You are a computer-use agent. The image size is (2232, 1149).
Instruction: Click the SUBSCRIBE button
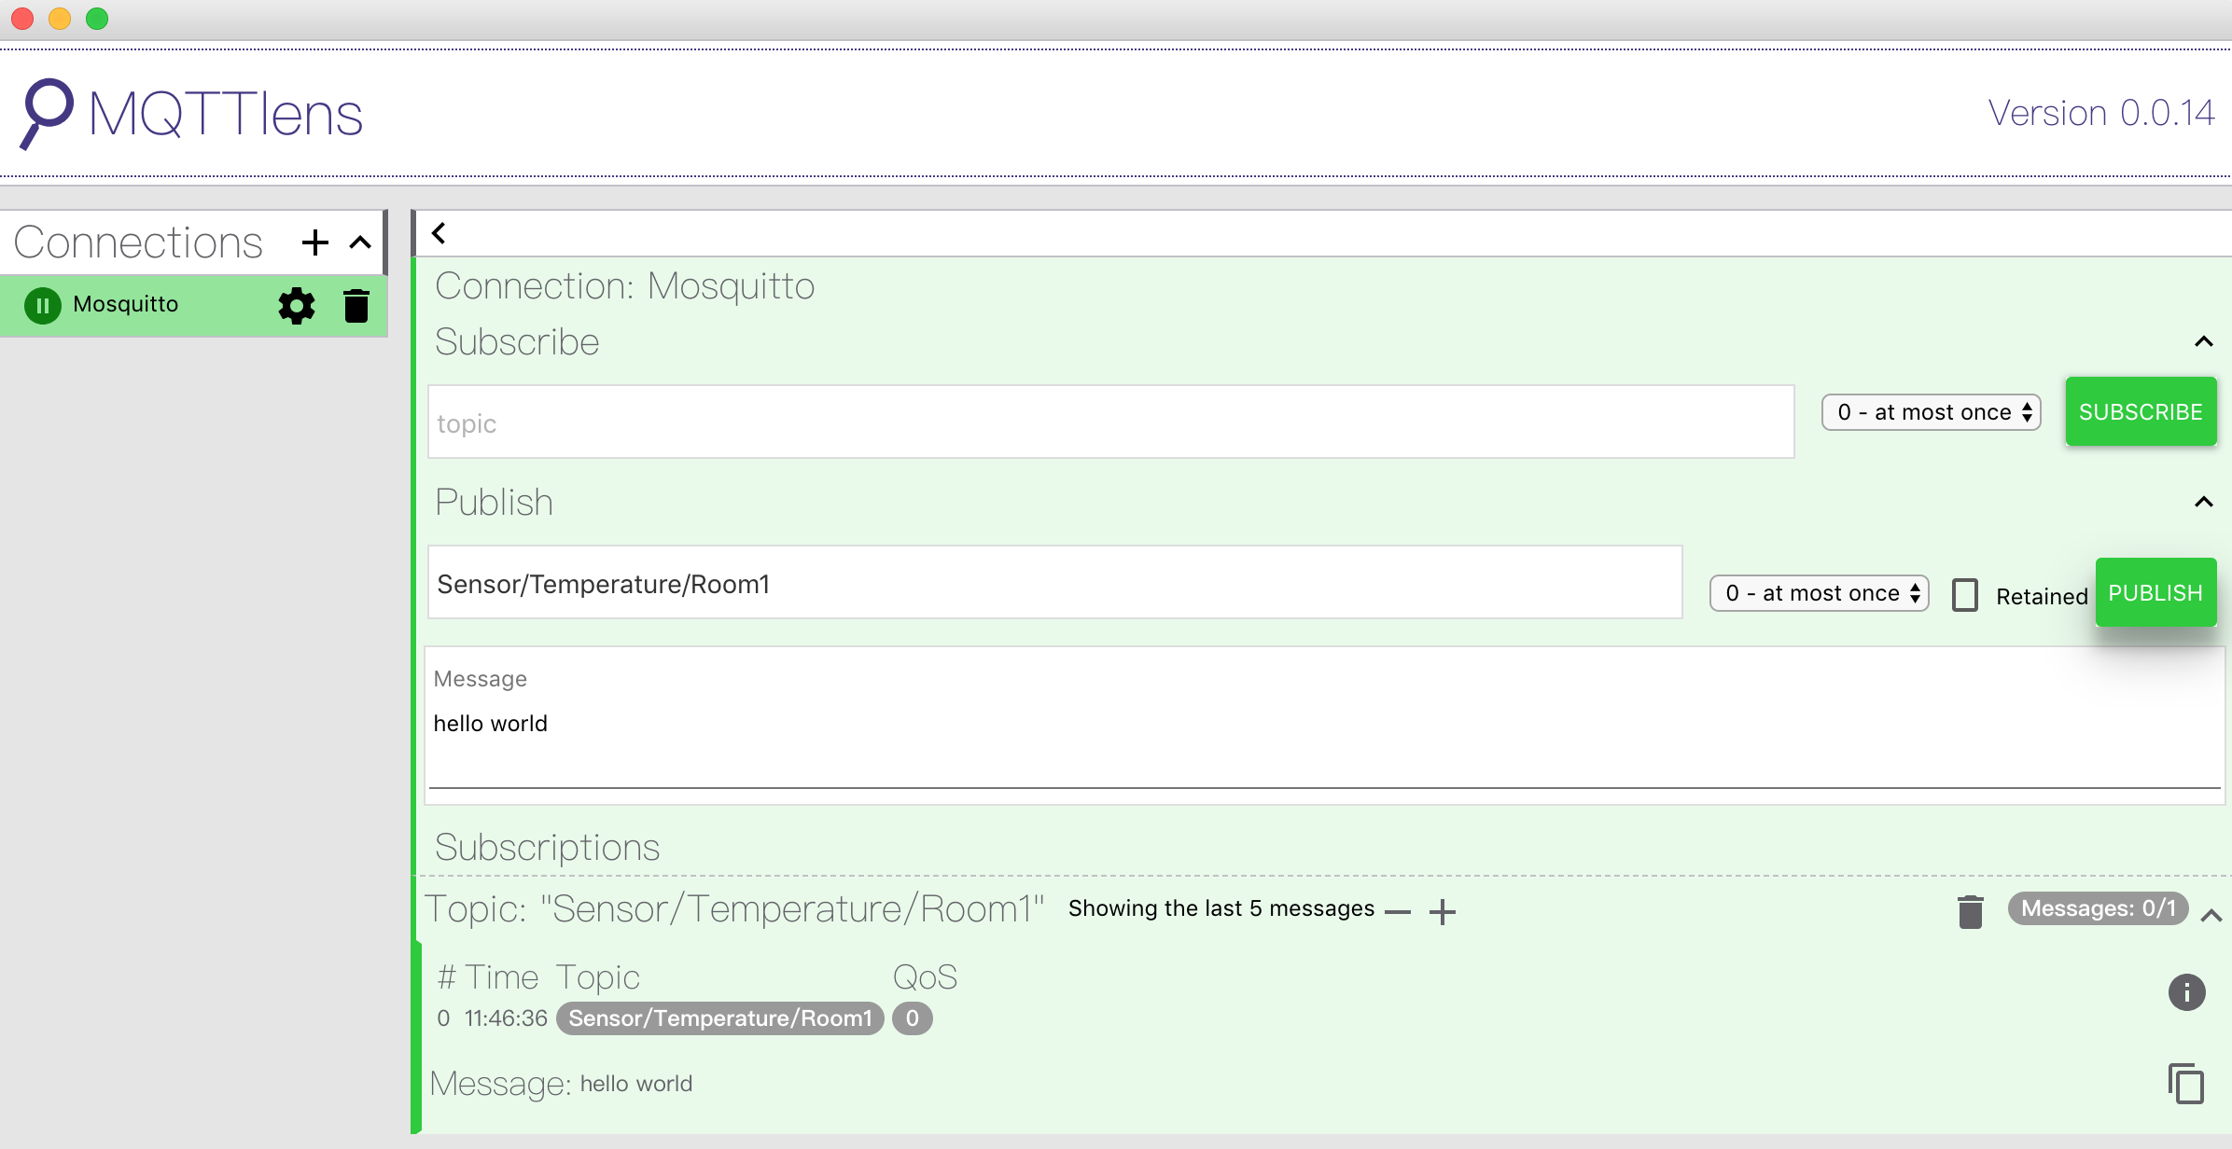pyautogui.click(x=2141, y=411)
